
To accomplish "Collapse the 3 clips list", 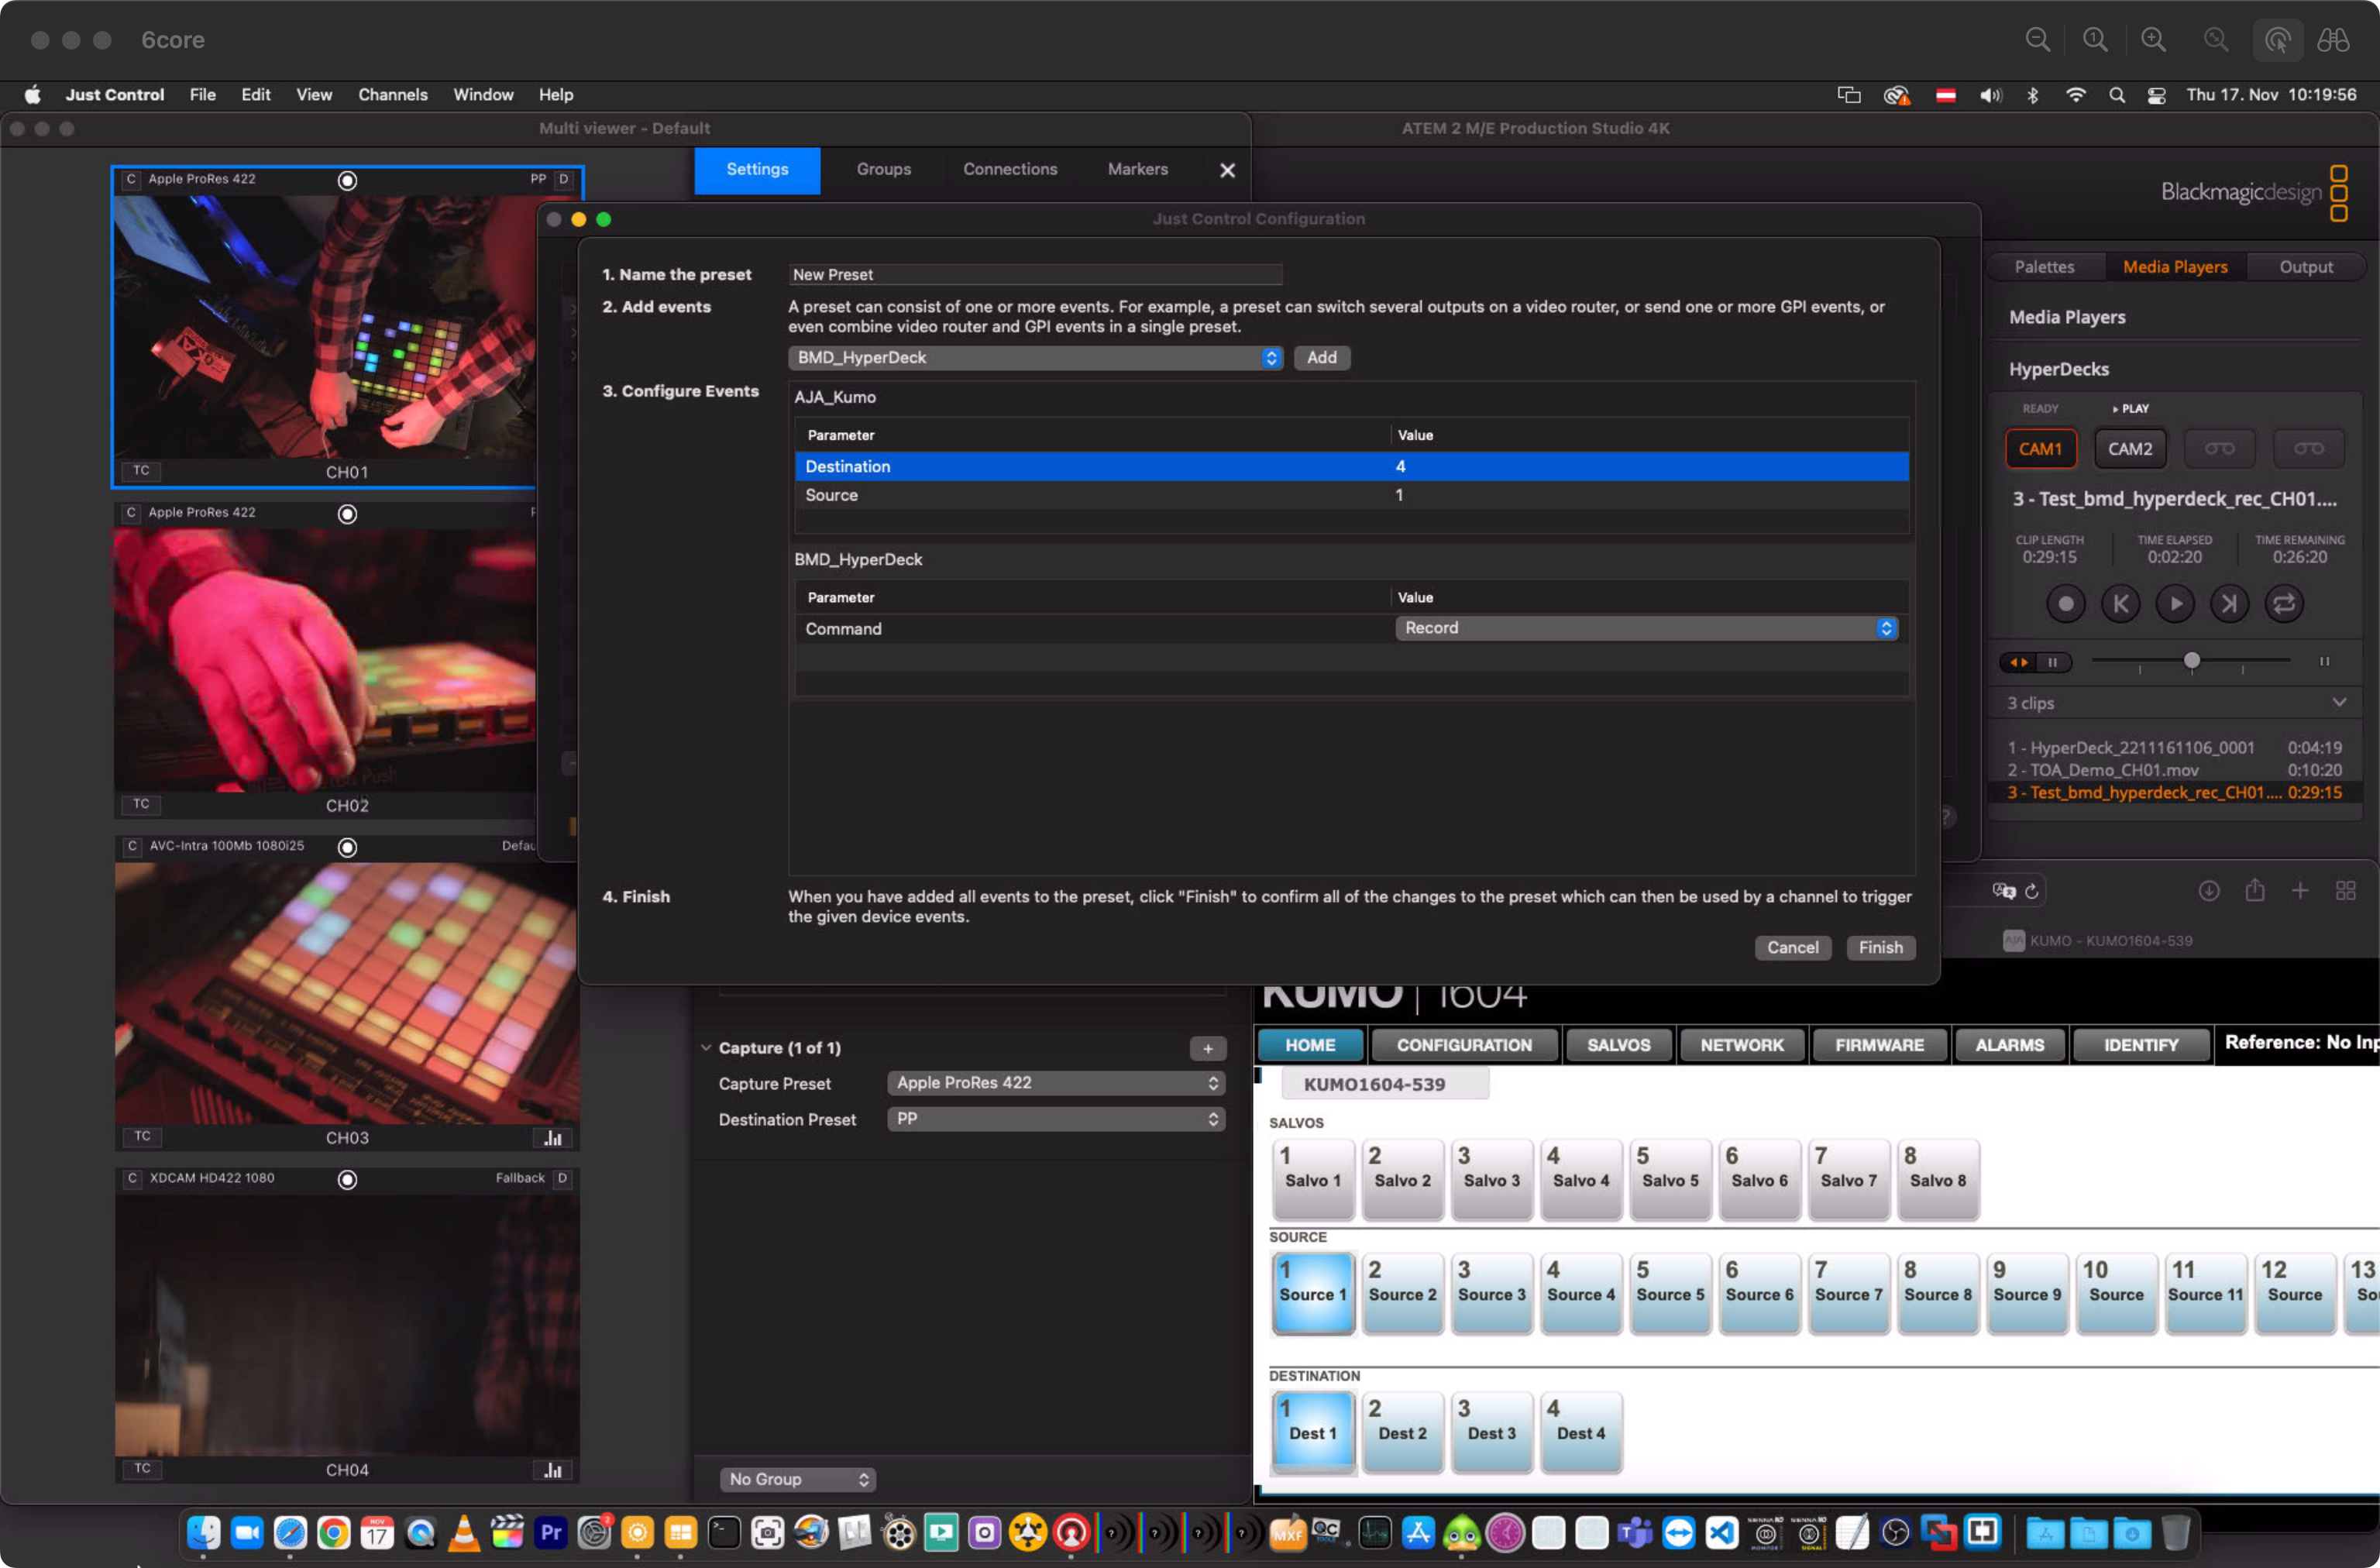I will pyautogui.click(x=2339, y=703).
